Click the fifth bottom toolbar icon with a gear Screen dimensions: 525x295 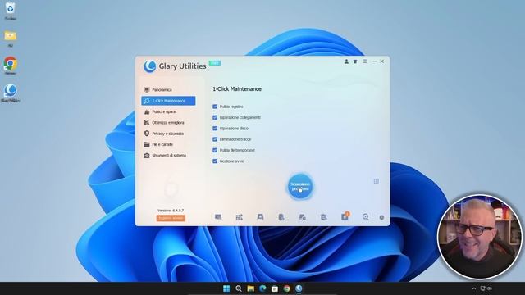pos(303,217)
